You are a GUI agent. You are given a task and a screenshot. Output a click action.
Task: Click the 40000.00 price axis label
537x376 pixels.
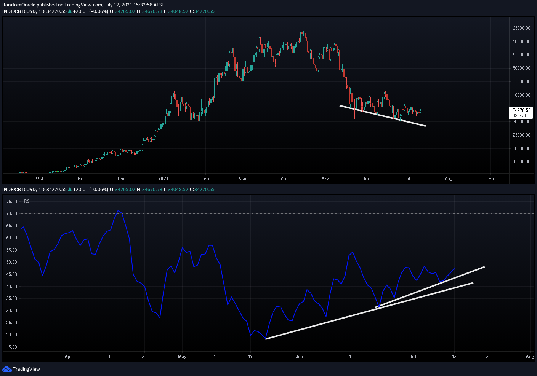pyautogui.click(x=521, y=95)
